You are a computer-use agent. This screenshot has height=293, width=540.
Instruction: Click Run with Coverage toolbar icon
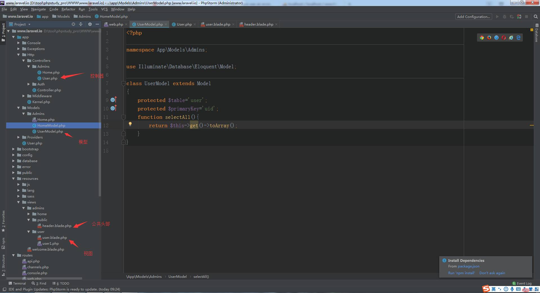[512, 17]
